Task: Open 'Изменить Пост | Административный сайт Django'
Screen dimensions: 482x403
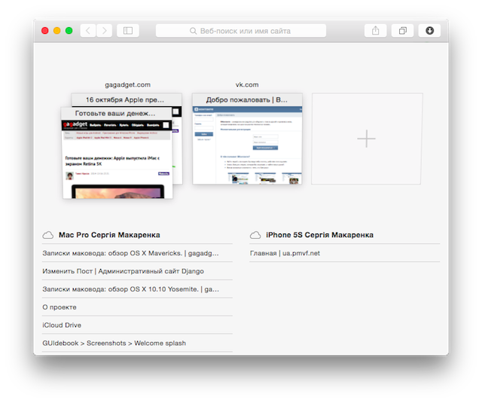Action: [137, 271]
